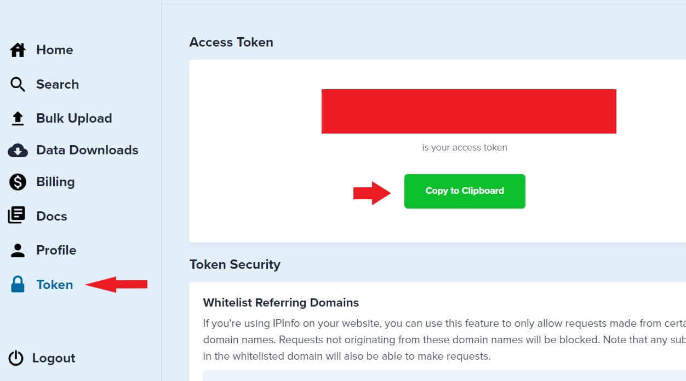Screen dimensions: 686x381
Task: Click the Token padlock icon
Action: 18,285
